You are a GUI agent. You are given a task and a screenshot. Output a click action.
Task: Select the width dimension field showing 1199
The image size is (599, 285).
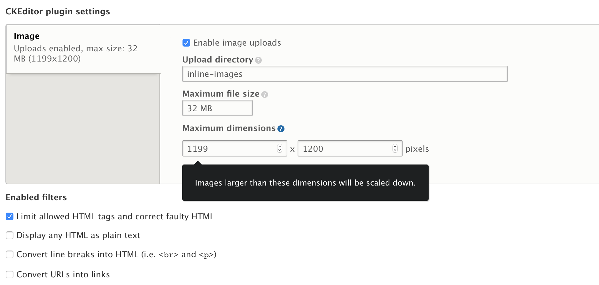230,148
